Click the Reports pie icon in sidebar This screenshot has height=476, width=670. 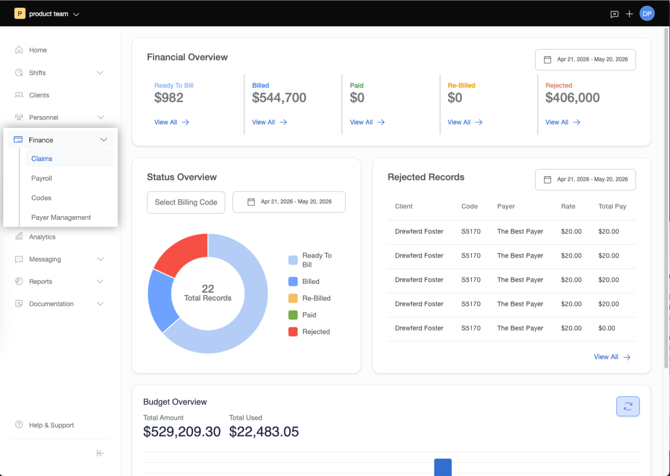click(x=19, y=281)
